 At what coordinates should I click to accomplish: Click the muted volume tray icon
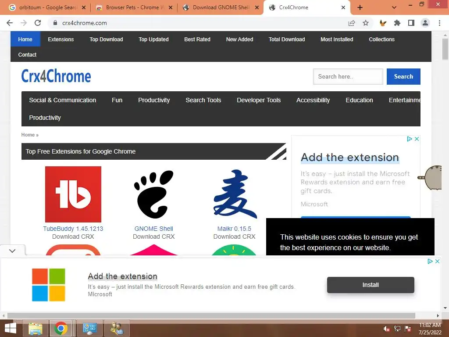pyautogui.click(x=387, y=329)
